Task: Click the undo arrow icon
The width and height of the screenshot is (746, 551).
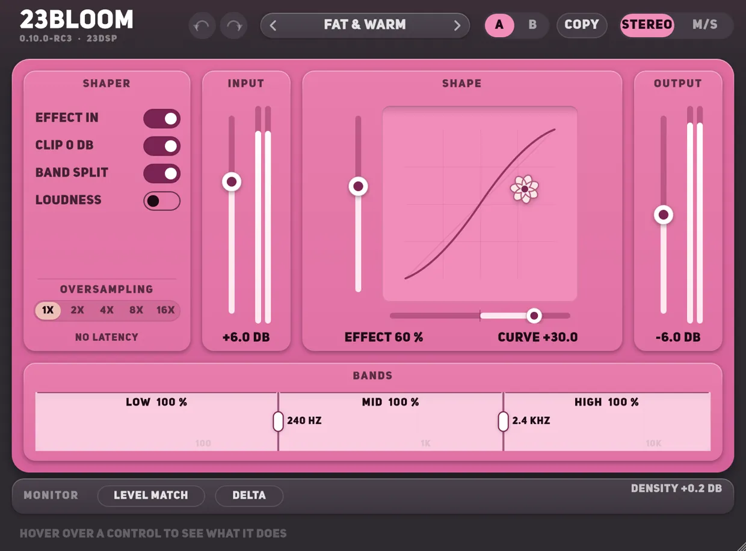Action: click(202, 26)
